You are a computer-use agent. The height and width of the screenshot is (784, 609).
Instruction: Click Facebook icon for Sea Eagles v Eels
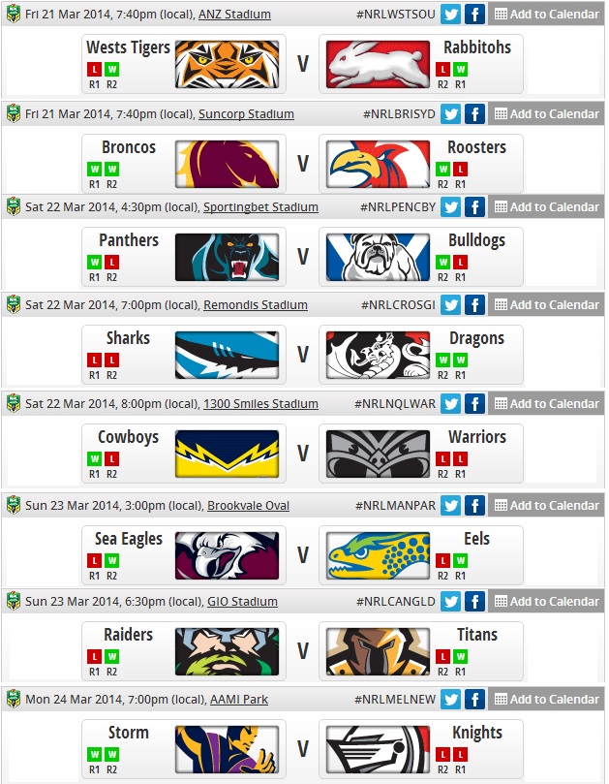click(x=474, y=506)
